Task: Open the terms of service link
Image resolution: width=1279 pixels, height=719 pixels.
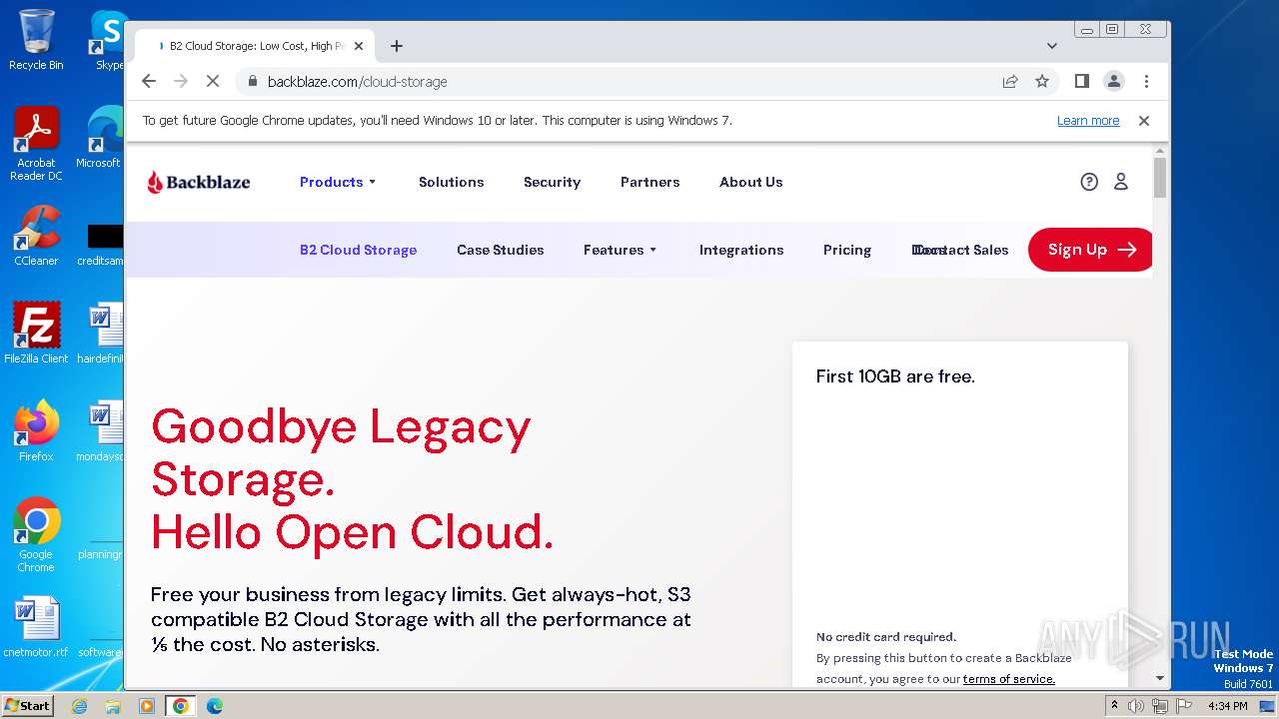Action: click(x=1008, y=679)
